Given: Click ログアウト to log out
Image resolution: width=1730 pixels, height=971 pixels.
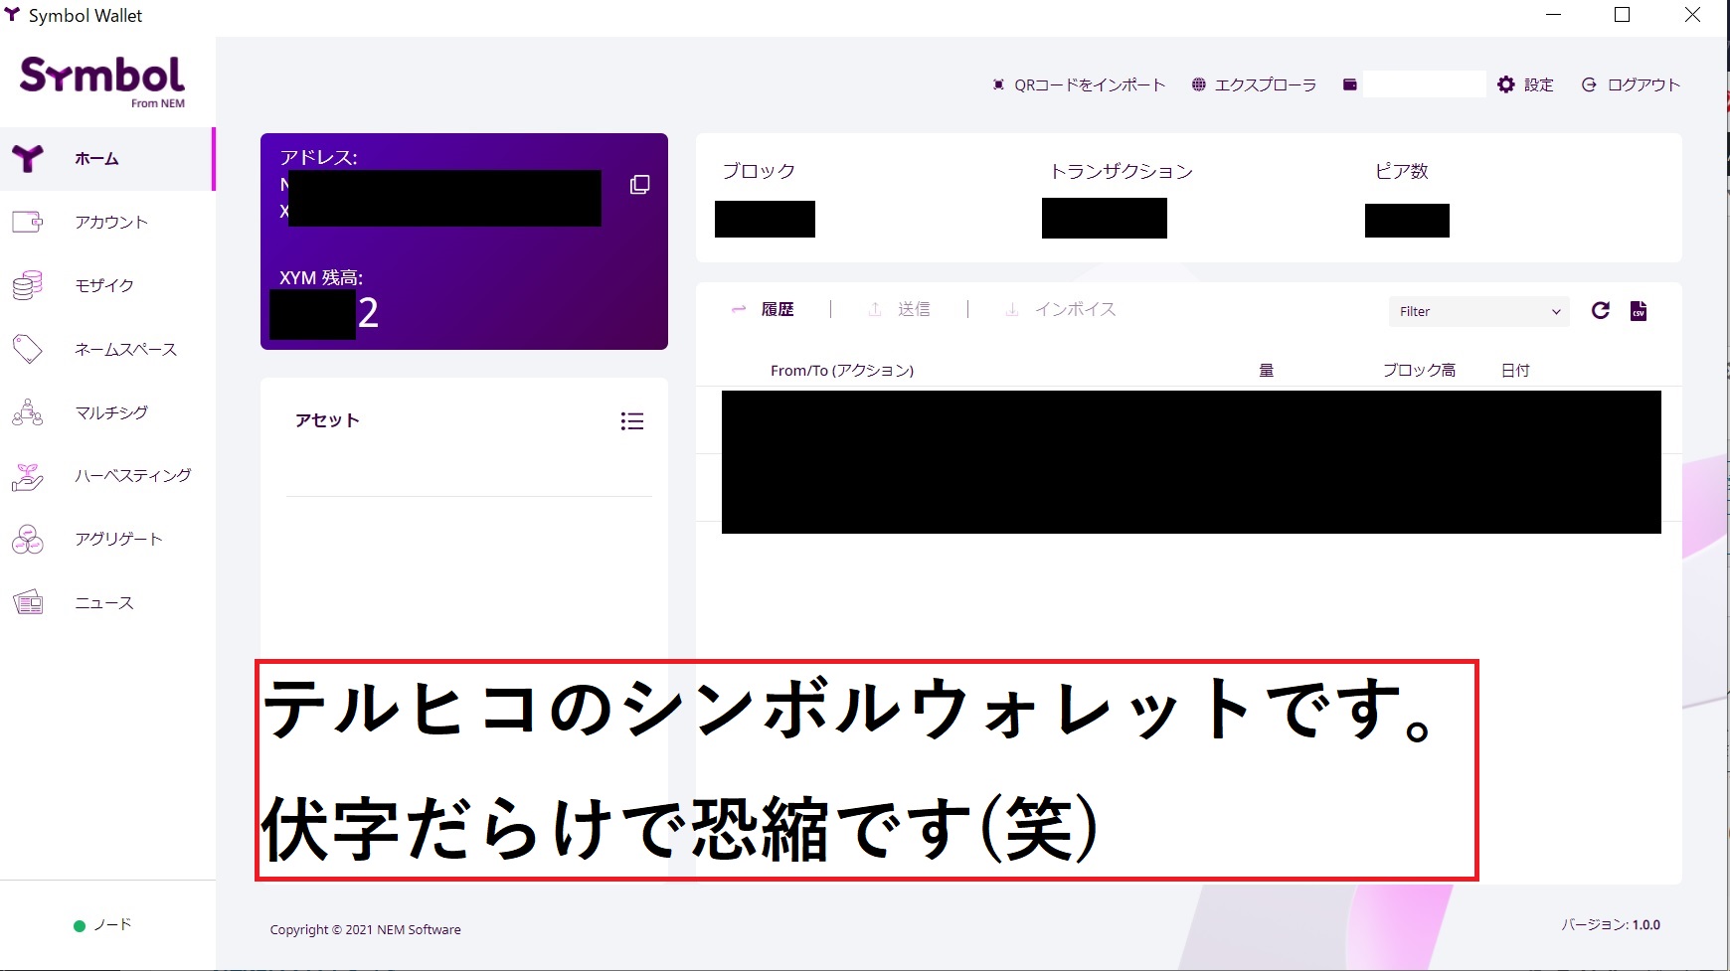Looking at the screenshot, I should [x=1644, y=85].
